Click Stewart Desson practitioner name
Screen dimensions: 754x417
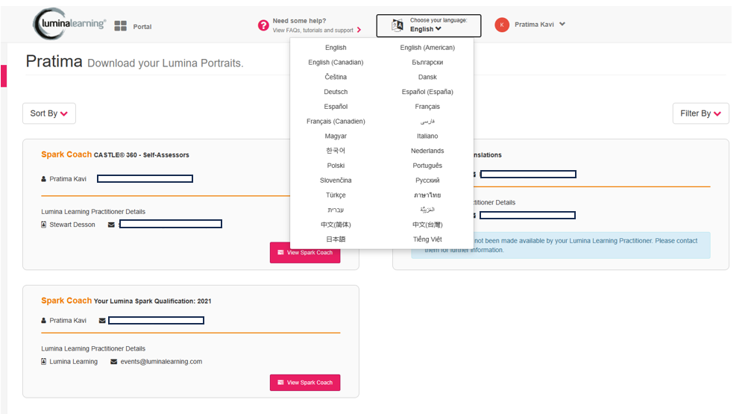click(x=72, y=225)
